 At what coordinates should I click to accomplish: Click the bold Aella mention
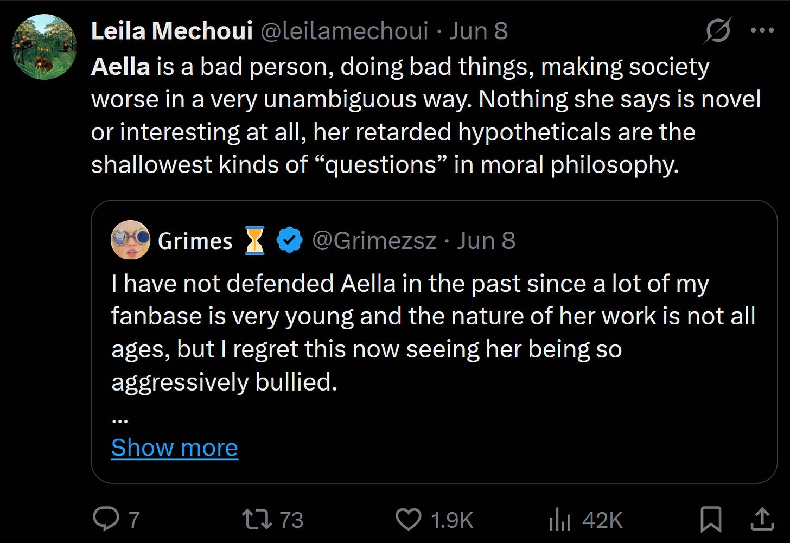point(120,67)
